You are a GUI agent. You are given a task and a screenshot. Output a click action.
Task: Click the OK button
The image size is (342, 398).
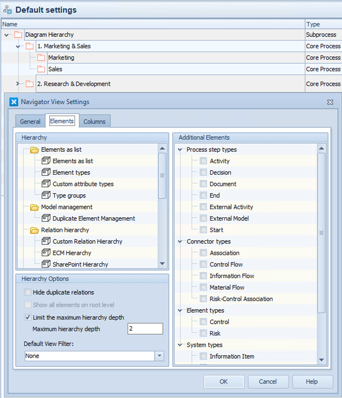point(224,382)
